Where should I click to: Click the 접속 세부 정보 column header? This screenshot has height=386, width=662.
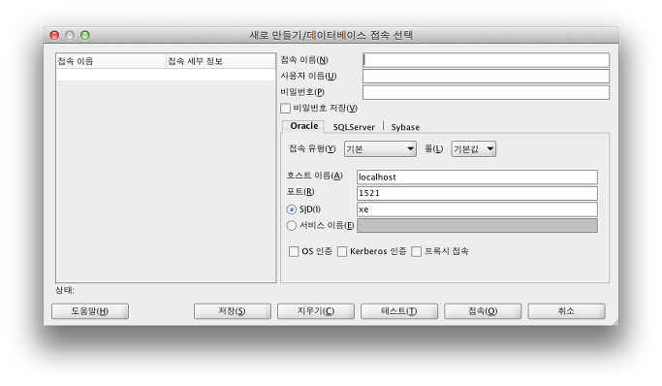tap(221, 61)
